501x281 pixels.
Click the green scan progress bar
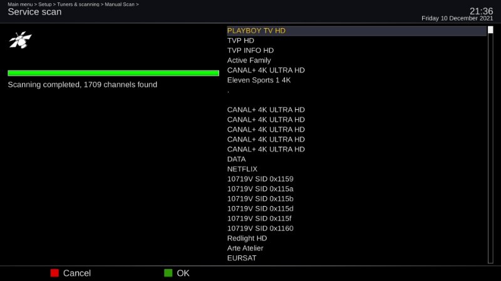pos(113,73)
